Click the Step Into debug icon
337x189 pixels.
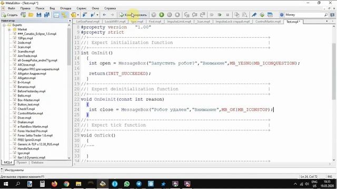(x=186, y=15)
